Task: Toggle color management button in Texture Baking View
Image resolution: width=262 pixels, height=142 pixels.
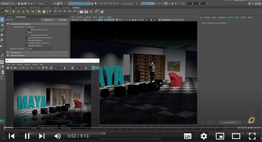Action: 93,68
